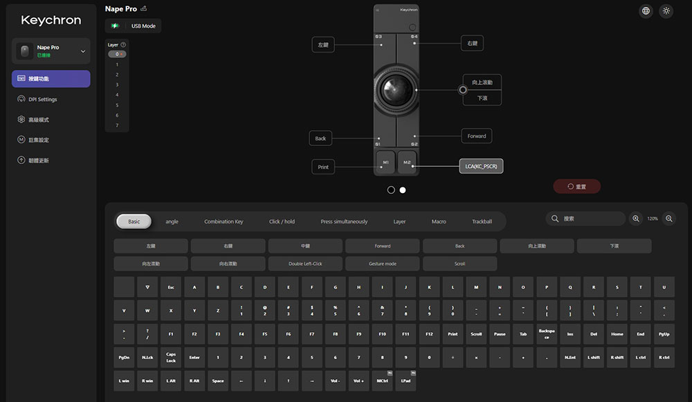Viewport: 692px width, 402px height.
Task: Select the Forward assignment on the mouse diagram
Action: pos(477,136)
